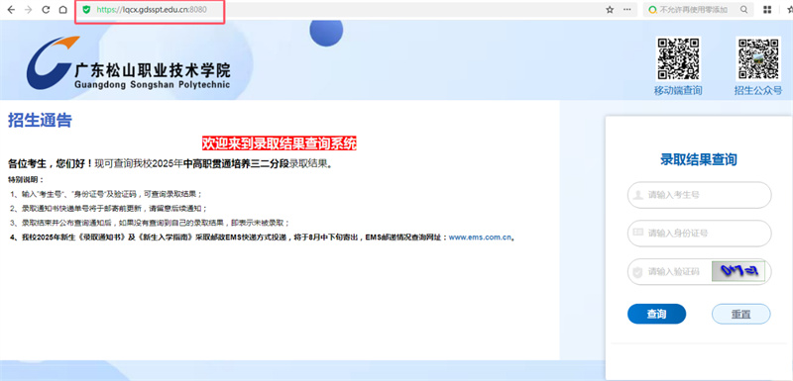Image resolution: width=793 pixels, height=381 pixels.
Task: Click the 各位考生，您们好 paragraph
Action: (170, 164)
